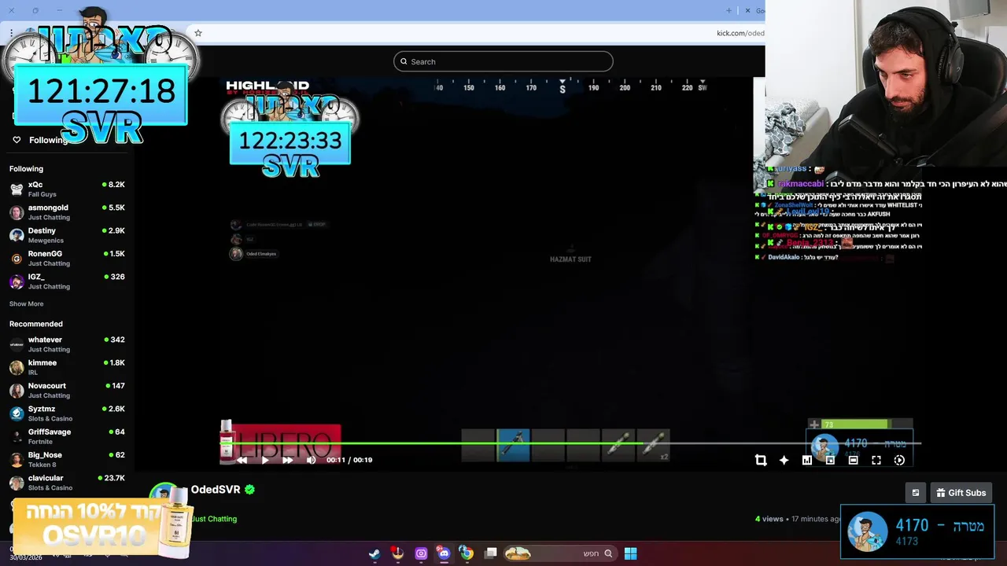Open GriffSavage channel in Recommended
The height and width of the screenshot is (566, 1007).
pyautogui.click(x=67, y=436)
